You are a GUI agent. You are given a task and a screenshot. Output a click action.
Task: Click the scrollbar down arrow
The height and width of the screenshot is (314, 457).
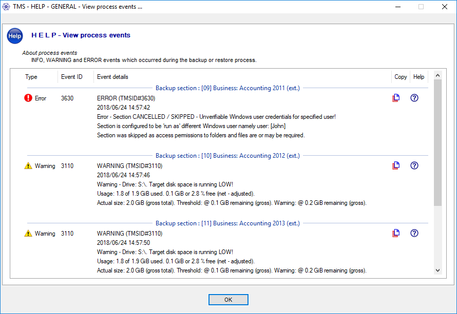click(437, 270)
